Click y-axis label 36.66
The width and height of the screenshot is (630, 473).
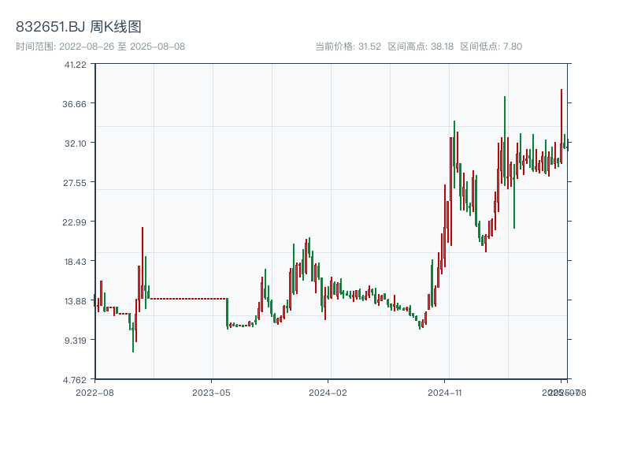(x=74, y=104)
